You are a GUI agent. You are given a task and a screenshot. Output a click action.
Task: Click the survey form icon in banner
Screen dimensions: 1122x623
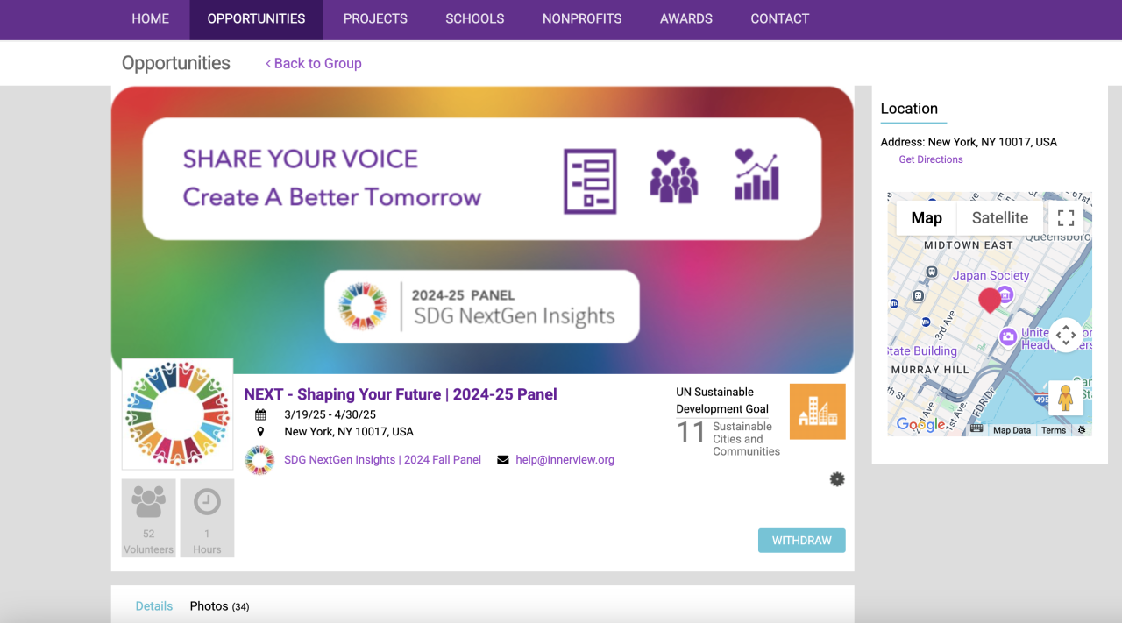coord(590,181)
